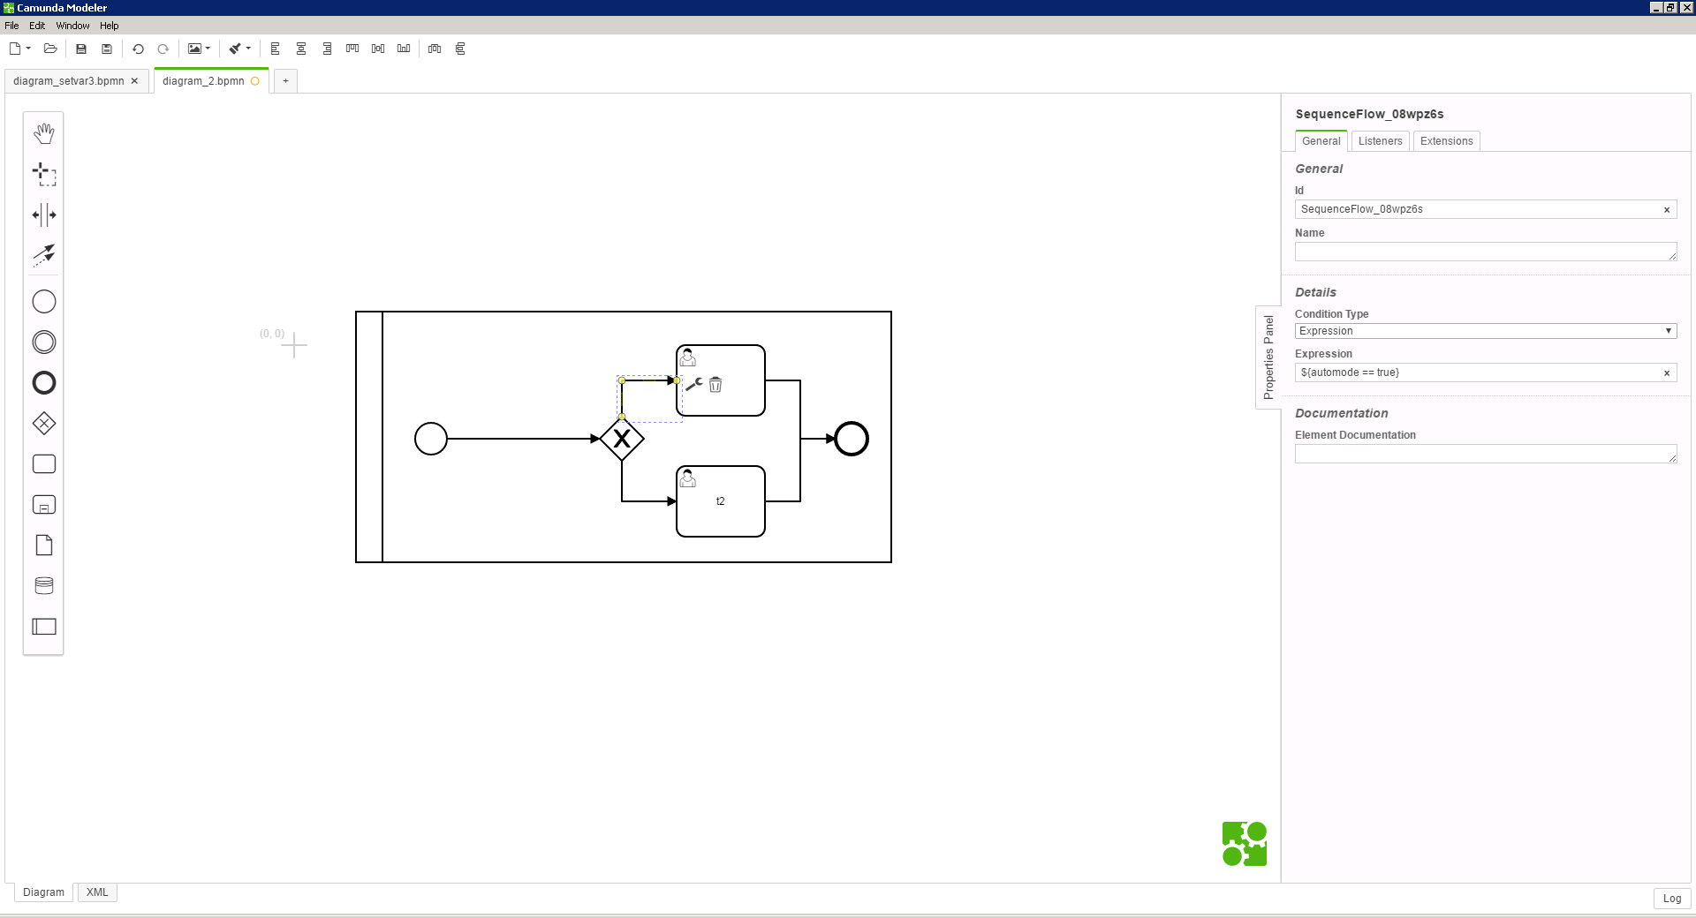Open the color brush dropdown arrow
The image size is (1696, 918).
coord(248,49)
